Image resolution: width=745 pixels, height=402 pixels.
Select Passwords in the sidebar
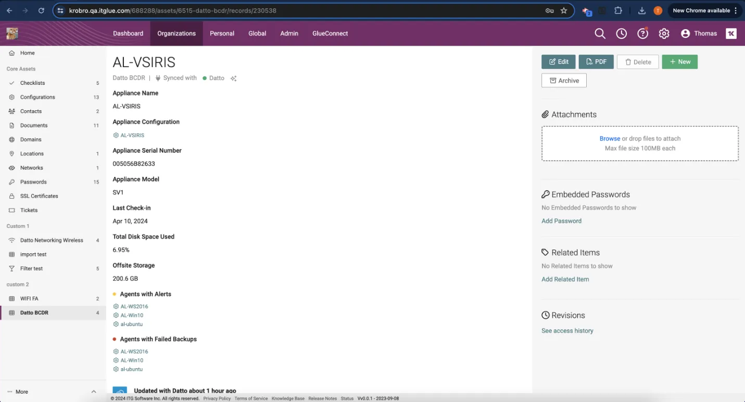pyautogui.click(x=33, y=182)
